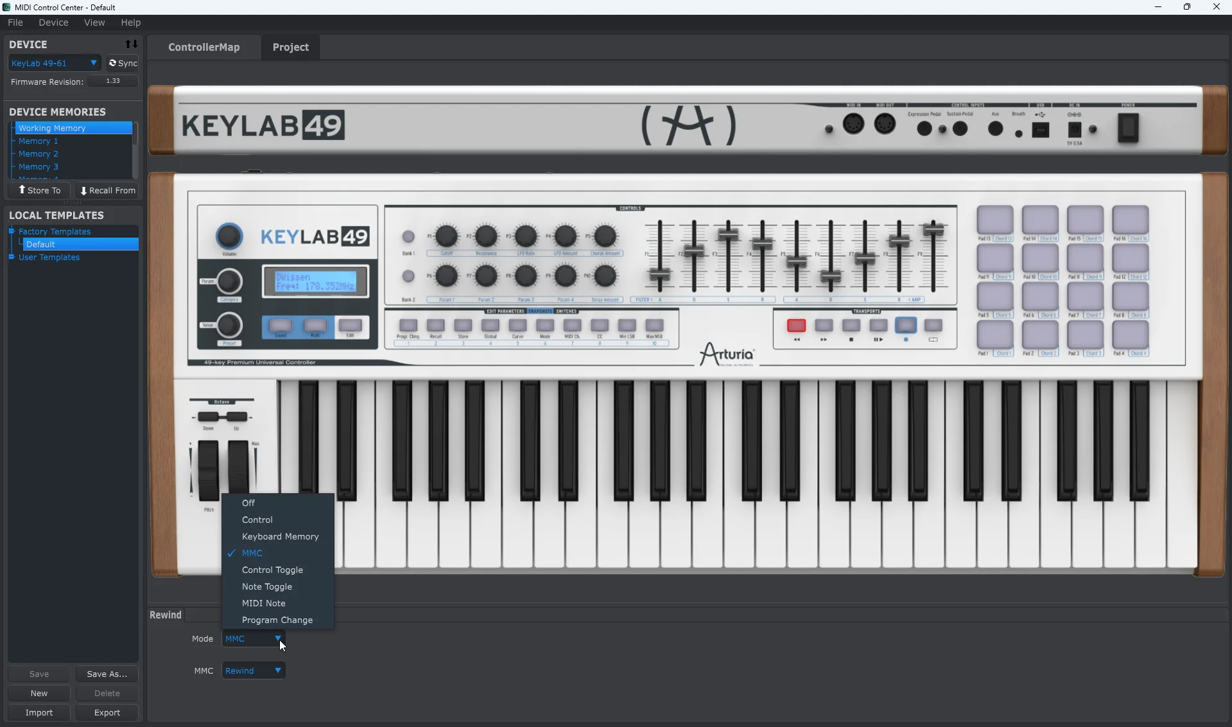The height and width of the screenshot is (727, 1232).
Task: Select the Value Preset encoder knob
Action: coord(229,326)
